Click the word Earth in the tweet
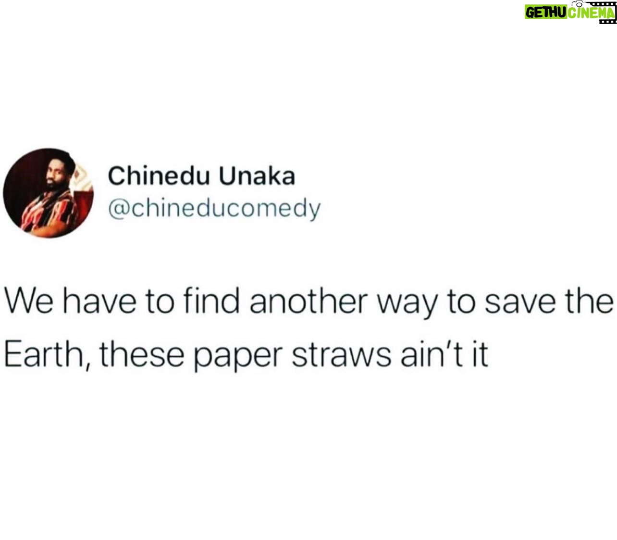The image size is (617, 540). pyautogui.click(x=48, y=355)
